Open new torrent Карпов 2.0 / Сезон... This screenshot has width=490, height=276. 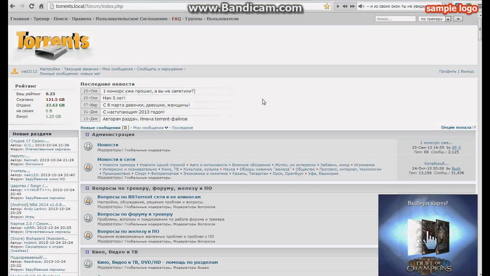click(31, 223)
